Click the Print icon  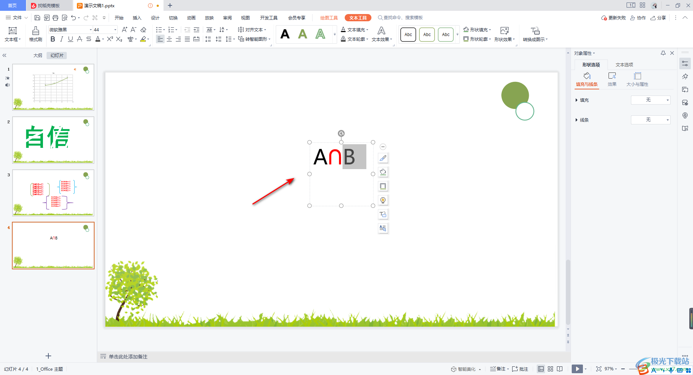55,18
